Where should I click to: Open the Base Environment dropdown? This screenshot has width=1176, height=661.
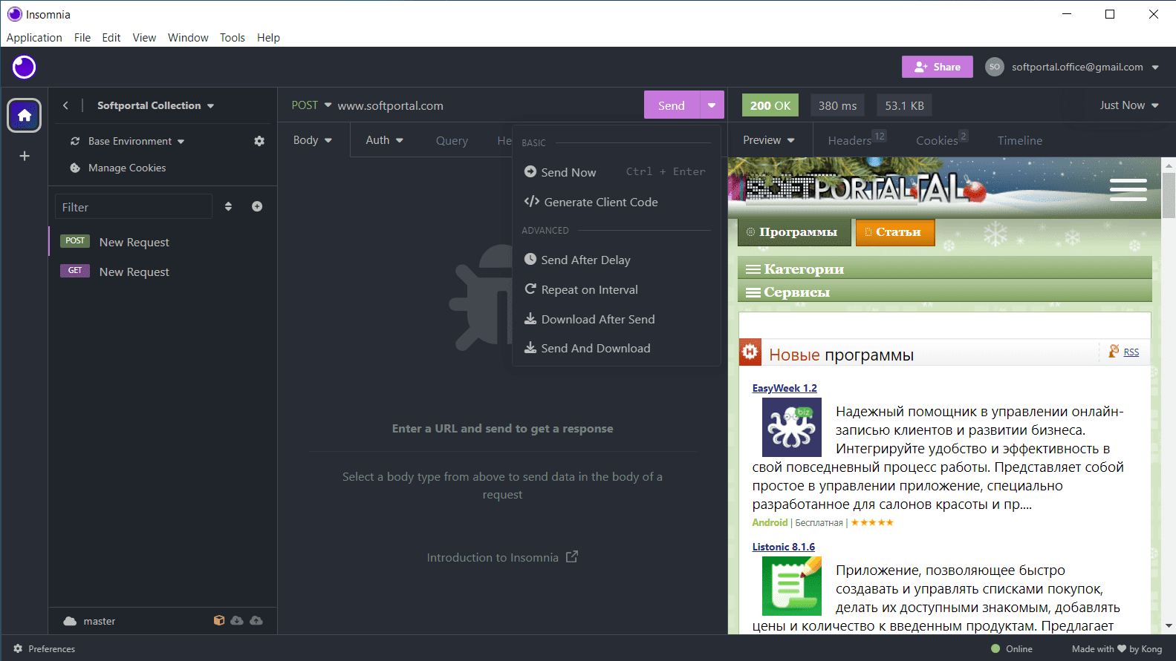point(137,141)
